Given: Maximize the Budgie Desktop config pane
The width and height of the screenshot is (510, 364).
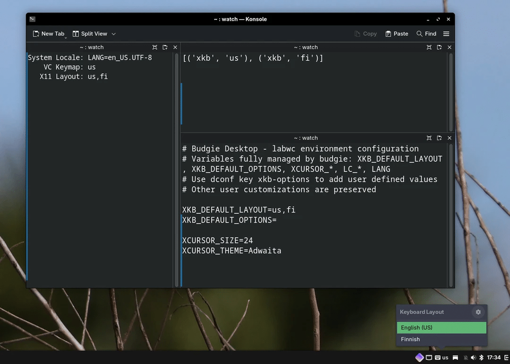Looking at the screenshot, I should pos(429,138).
